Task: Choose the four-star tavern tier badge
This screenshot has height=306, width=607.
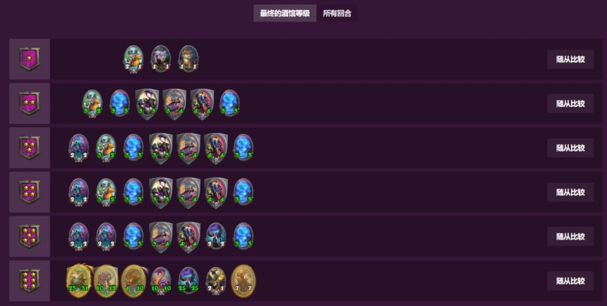Action: [29, 192]
